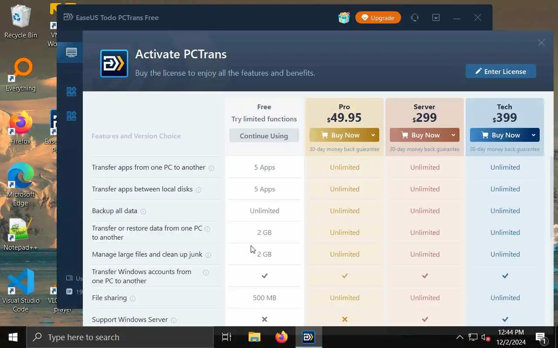Open the Recycle Bin desktop icon

point(20,22)
